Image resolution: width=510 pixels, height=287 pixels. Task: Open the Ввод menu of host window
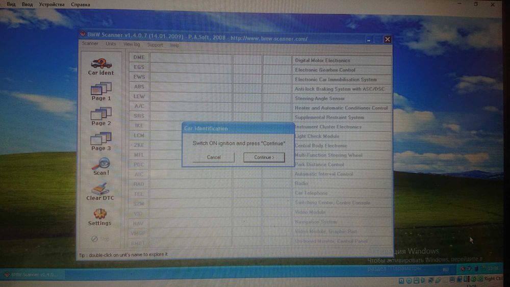(x=28, y=4)
